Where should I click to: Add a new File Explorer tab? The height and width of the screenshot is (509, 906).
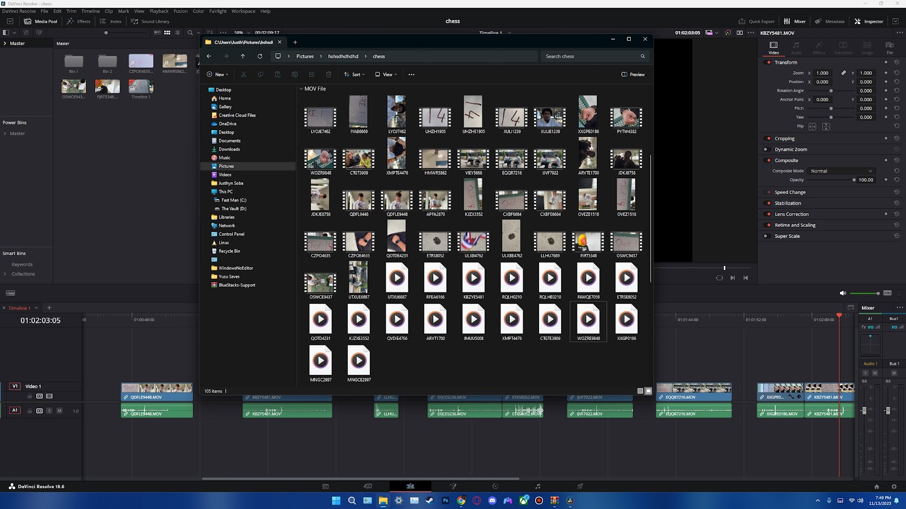295,42
